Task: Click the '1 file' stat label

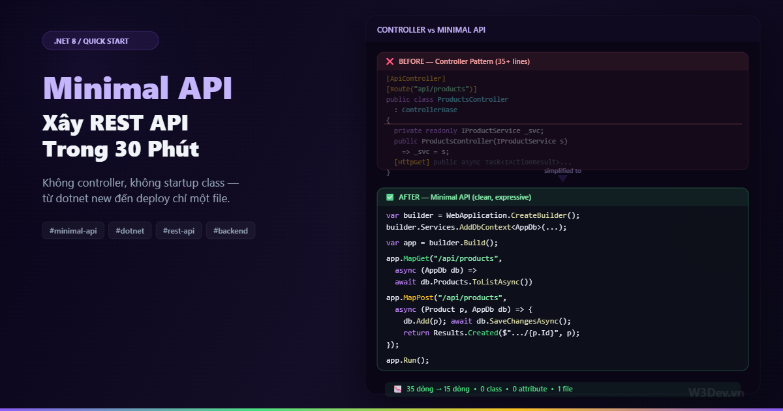Action: (566, 389)
